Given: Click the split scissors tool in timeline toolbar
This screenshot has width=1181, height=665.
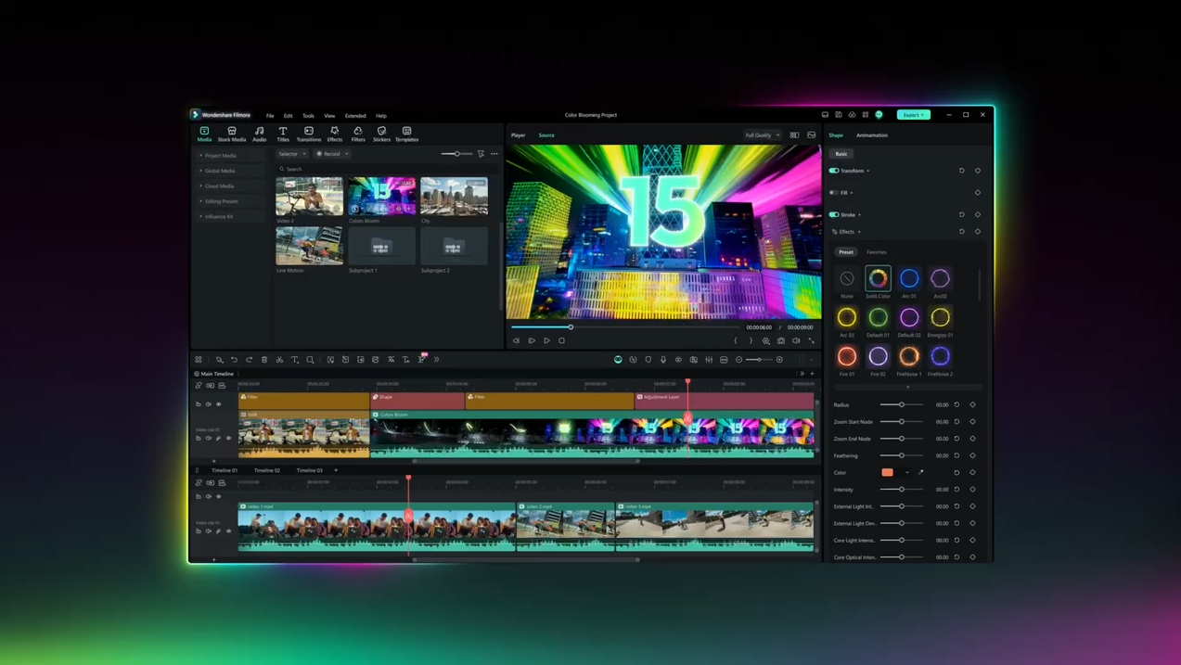Looking at the screenshot, I should point(279,360).
